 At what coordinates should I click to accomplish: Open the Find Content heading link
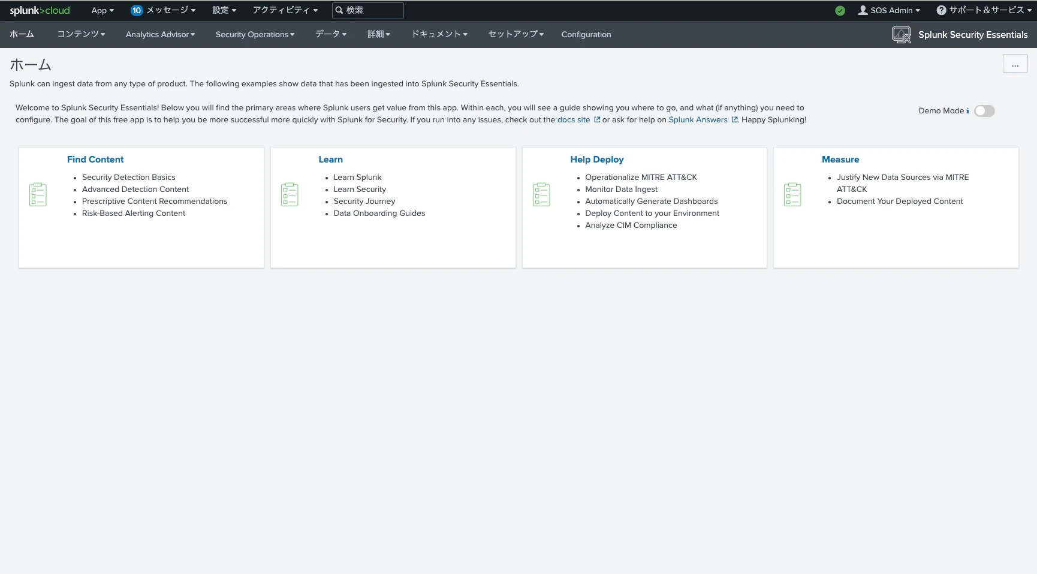95,160
